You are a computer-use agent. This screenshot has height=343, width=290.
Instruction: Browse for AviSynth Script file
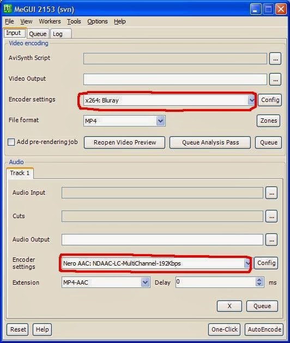coord(275,59)
